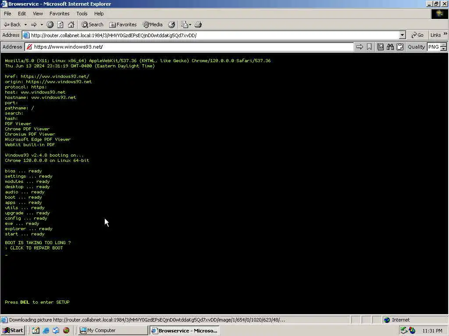Open the Forward history dropdown arrow

tap(42, 24)
